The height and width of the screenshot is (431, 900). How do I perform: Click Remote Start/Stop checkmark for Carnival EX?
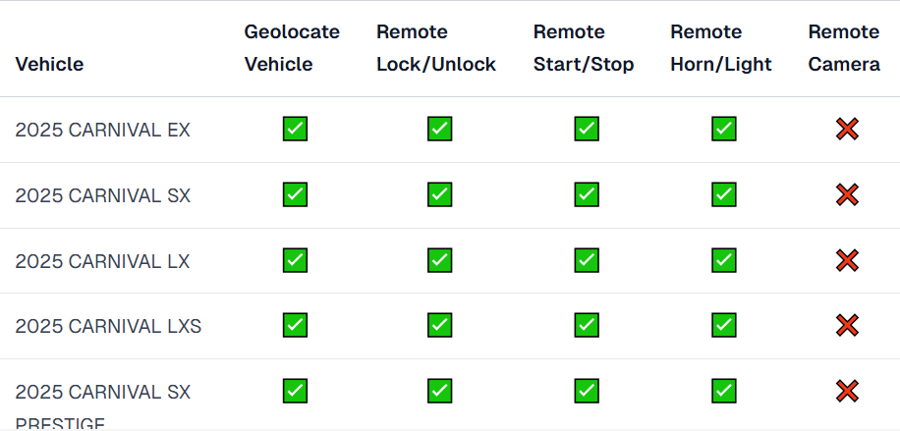[587, 130]
